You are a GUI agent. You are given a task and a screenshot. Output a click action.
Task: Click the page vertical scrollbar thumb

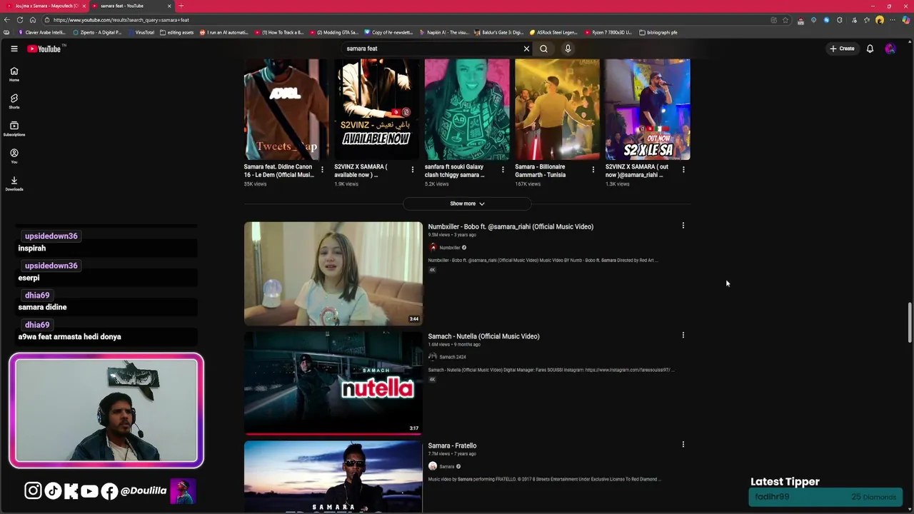pos(910,322)
